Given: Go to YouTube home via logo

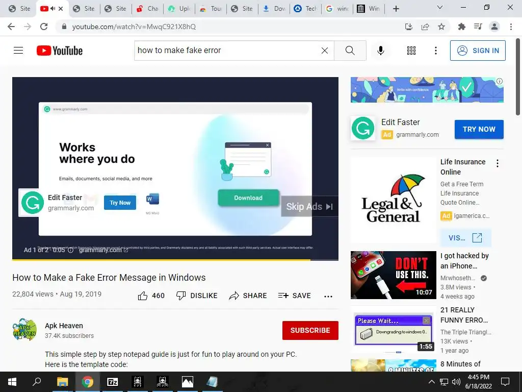Looking at the screenshot, I should click(x=60, y=51).
